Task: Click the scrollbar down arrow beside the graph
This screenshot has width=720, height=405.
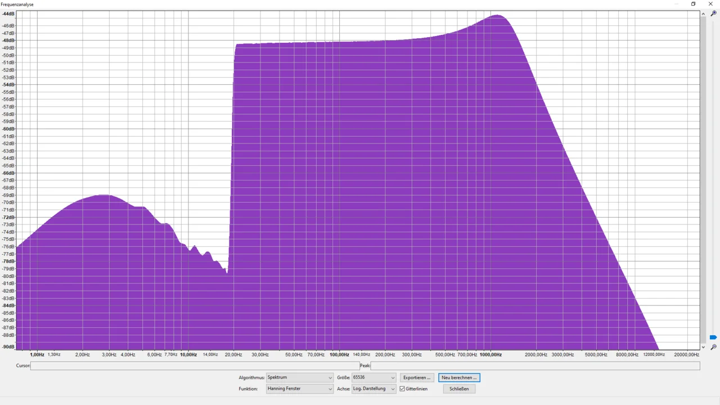Action: click(x=703, y=347)
